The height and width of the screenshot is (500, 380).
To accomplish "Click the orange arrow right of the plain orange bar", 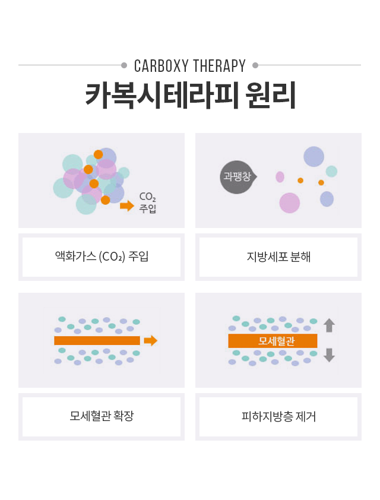I will coord(151,340).
